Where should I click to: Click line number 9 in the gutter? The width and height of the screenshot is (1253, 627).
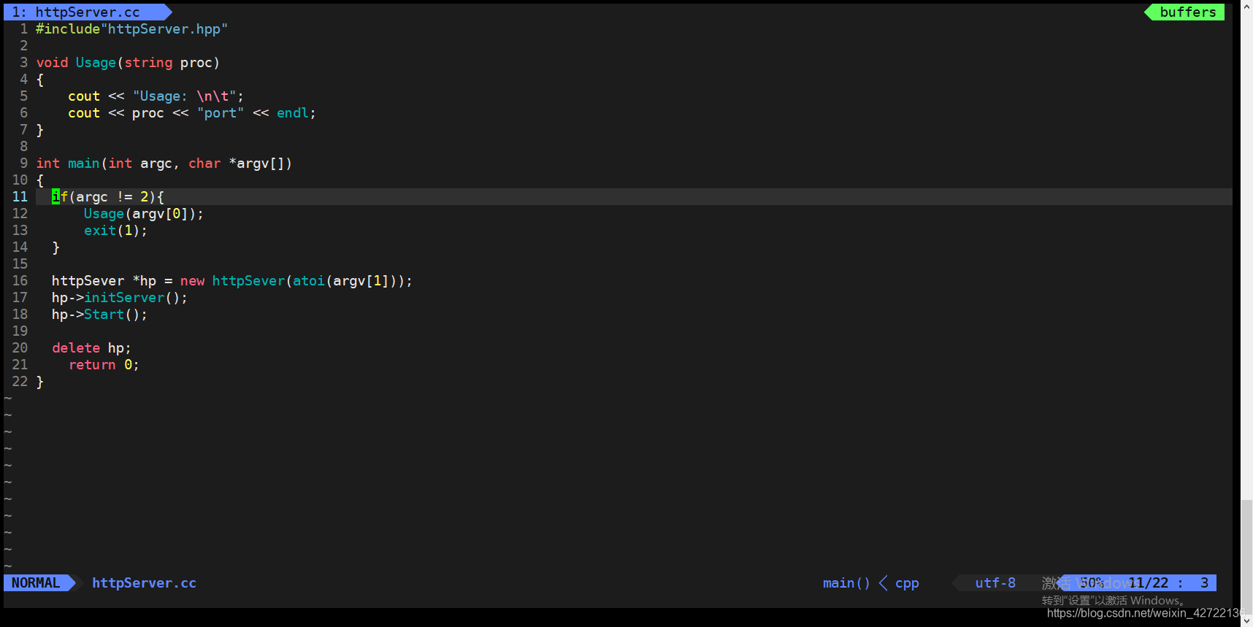pos(23,164)
